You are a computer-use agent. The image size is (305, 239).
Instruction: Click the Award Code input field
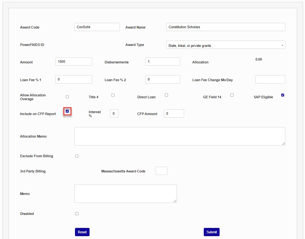click(97, 27)
